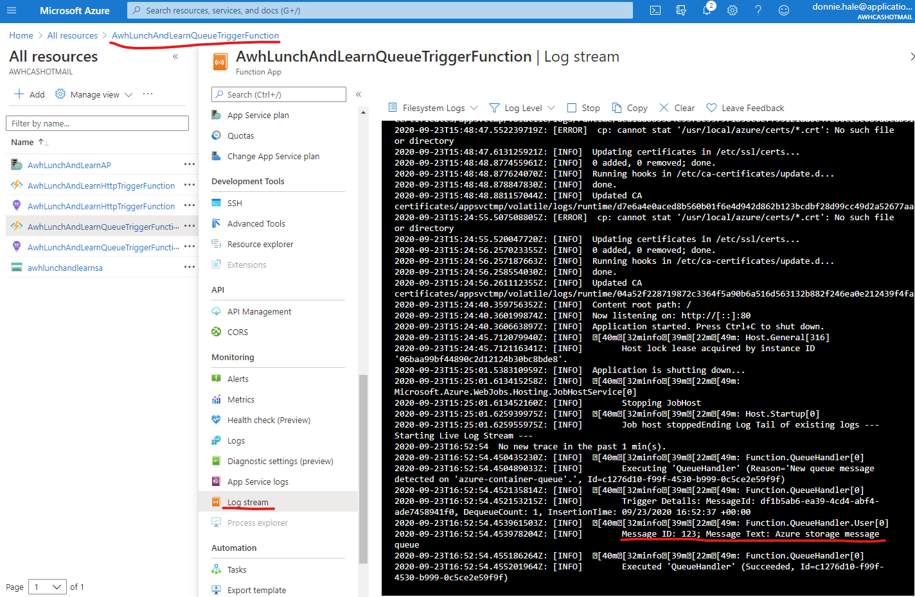The image size is (915, 597).
Task: Collapse the All resources panel
Action: (175, 56)
